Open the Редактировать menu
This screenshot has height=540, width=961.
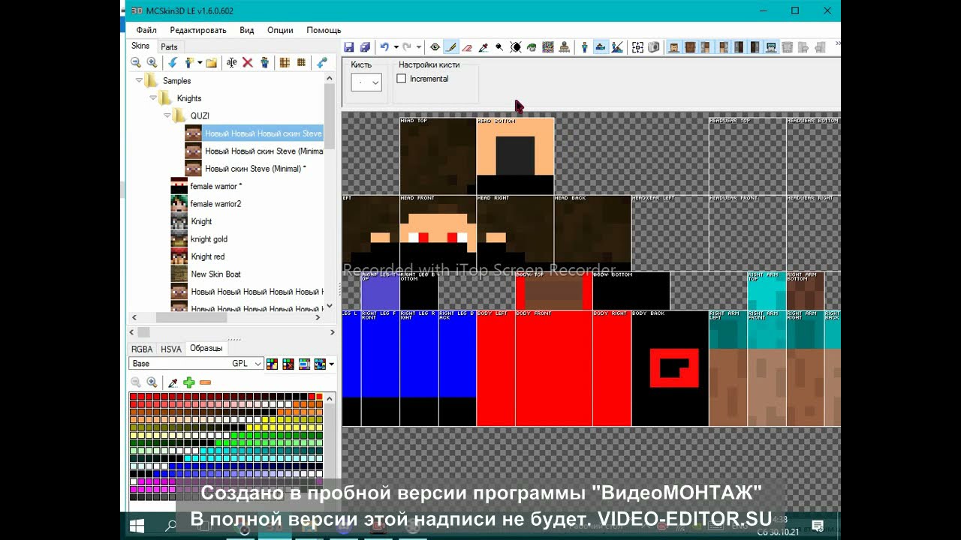coord(198,30)
